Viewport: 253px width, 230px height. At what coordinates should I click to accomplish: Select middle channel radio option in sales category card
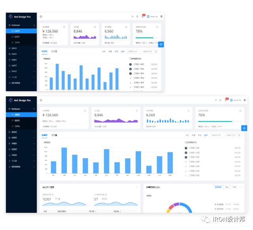[227, 187]
